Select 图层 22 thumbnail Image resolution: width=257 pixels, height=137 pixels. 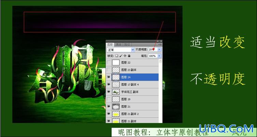point(116,62)
